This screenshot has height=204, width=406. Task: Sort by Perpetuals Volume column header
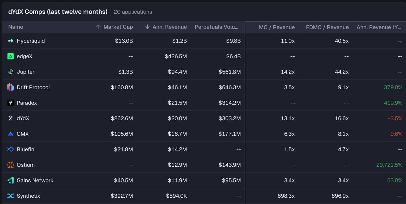click(x=216, y=27)
